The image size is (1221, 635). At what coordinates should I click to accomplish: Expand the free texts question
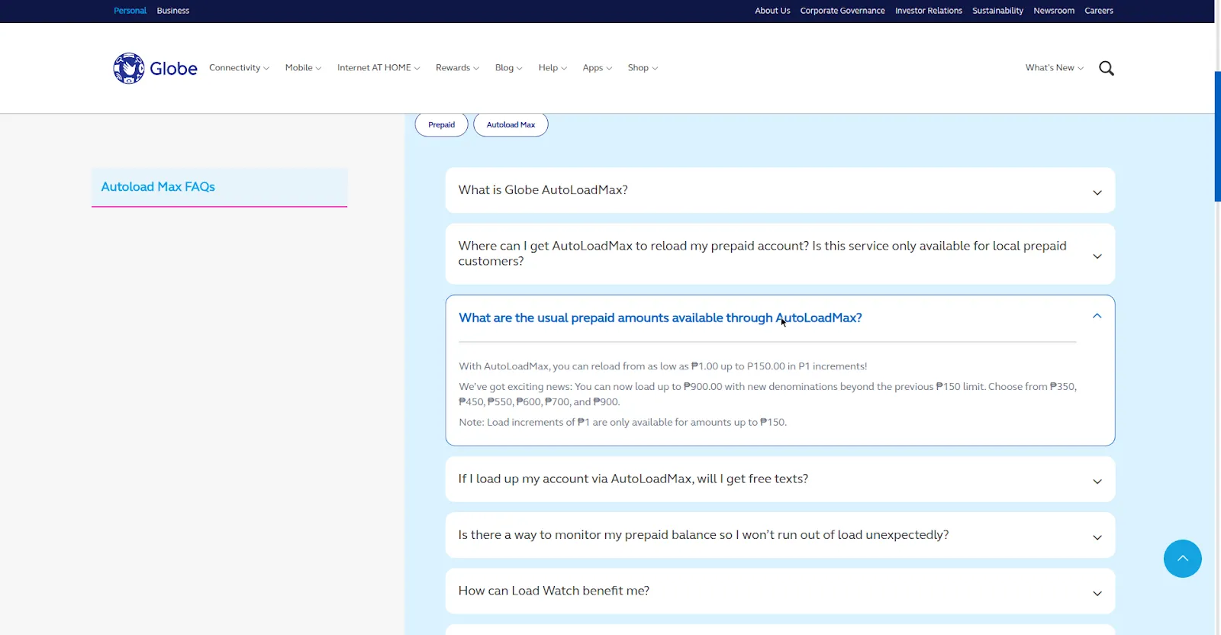(780, 479)
